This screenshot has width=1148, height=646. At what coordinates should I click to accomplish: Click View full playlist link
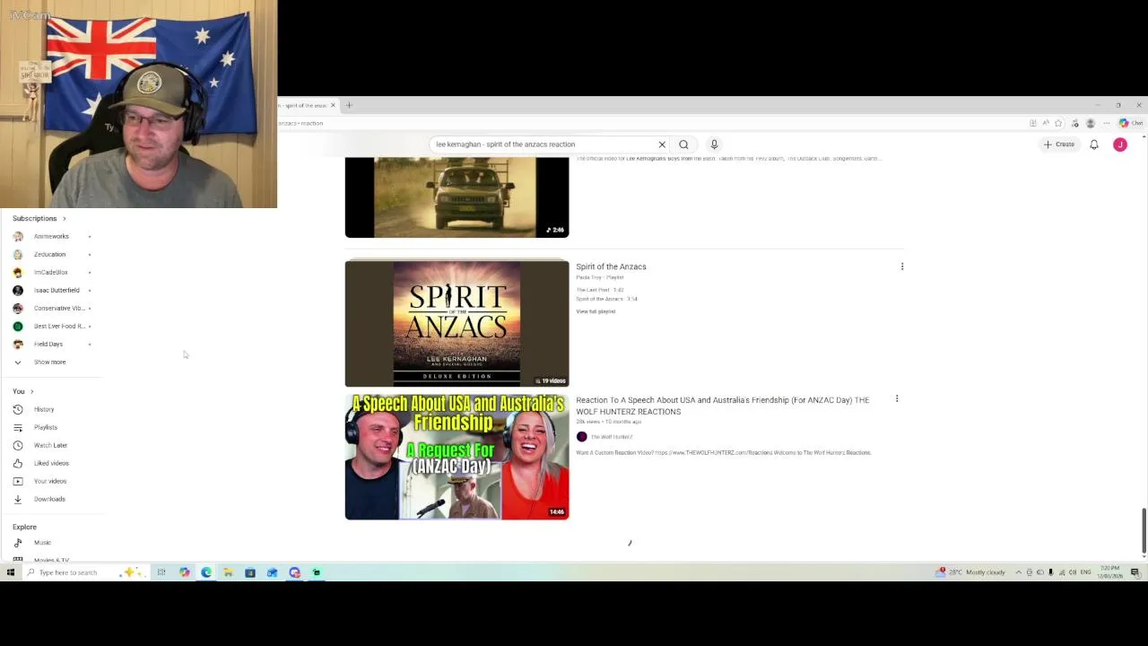tap(596, 311)
